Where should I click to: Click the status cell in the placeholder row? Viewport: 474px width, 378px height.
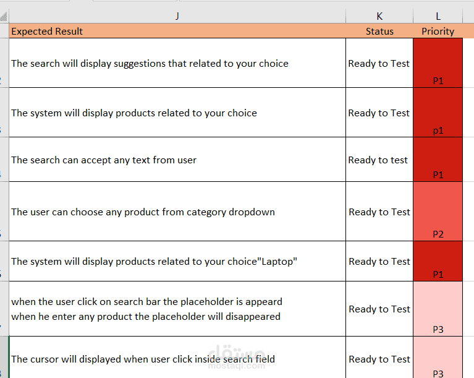(379, 309)
